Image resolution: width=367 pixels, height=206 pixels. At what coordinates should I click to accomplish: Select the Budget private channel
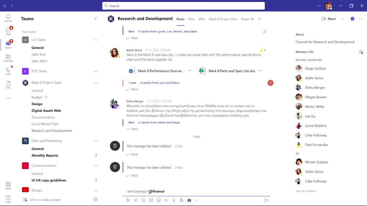point(37,97)
